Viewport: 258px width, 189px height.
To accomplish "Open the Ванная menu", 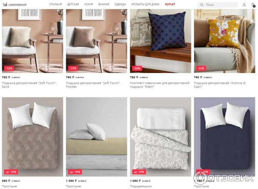I will (104, 4).
